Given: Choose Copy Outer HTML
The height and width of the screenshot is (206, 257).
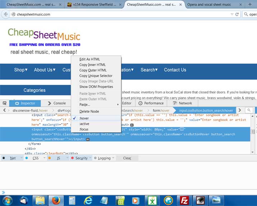Looking at the screenshot, I should [96, 70].
